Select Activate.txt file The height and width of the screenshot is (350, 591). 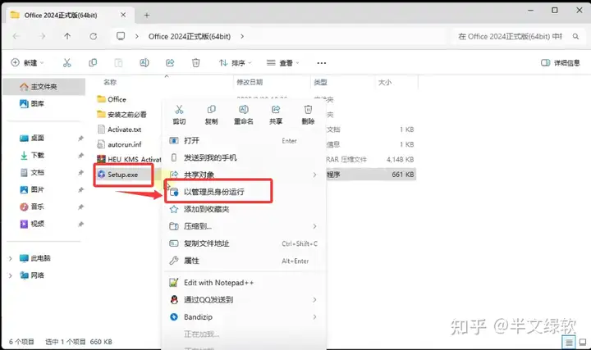click(x=120, y=130)
